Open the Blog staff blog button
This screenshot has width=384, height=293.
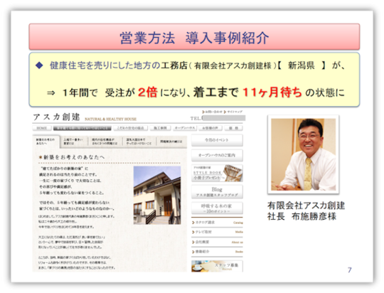(217, 192)
